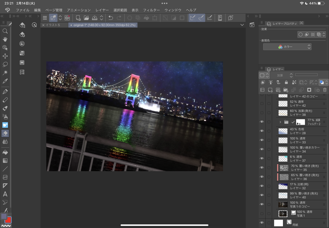Select the Airbrush tool

(5, 116)
